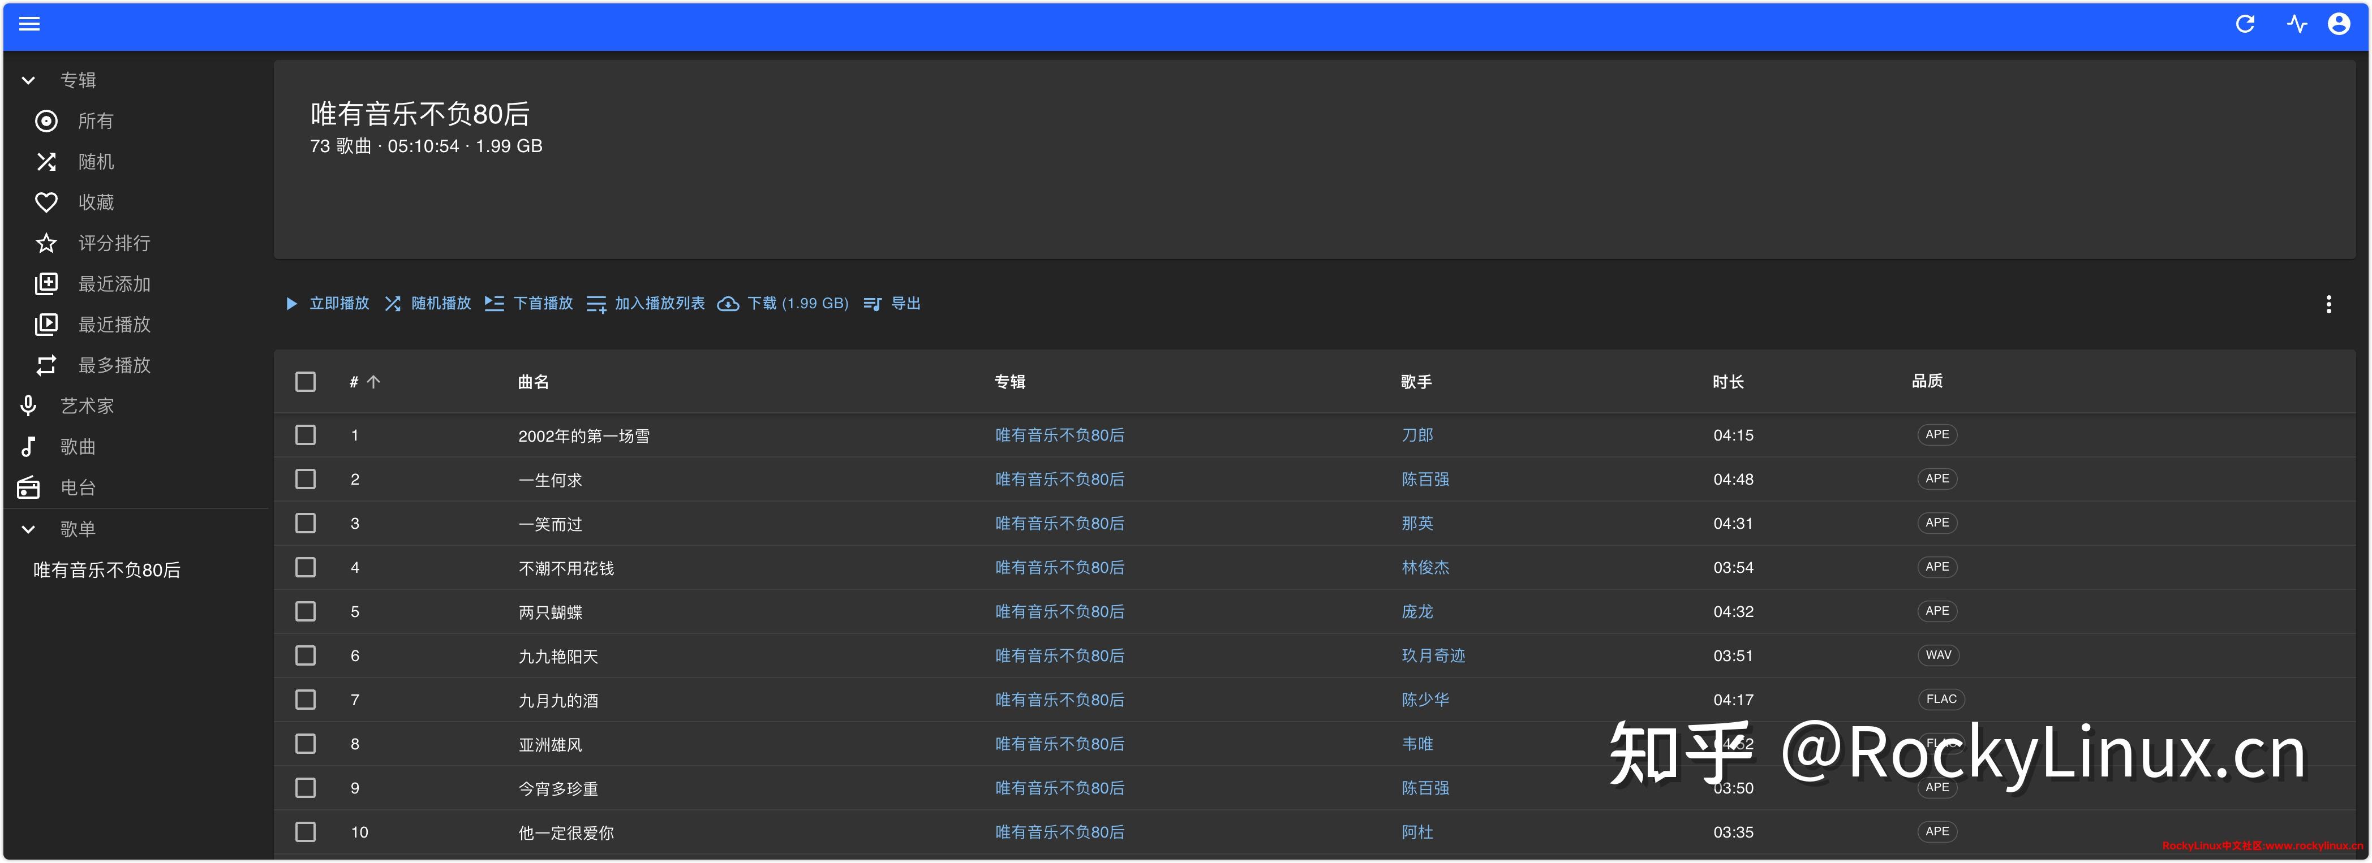The width and height of the screenshot is (2372, 863).
Task: Toggle sort arrow on # column
Action: pyautogui.click(x=373, y=382)
